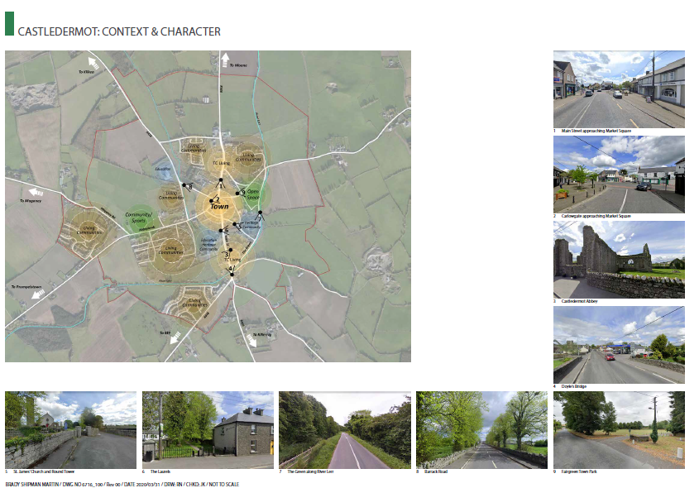Open the Green along River Lerr photo
The image size is (699, 488).
point(344,430)
